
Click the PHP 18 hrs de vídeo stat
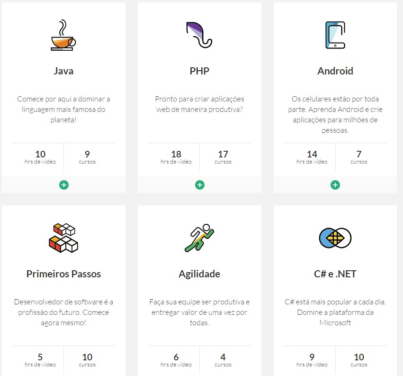click(x=176, y=157)
